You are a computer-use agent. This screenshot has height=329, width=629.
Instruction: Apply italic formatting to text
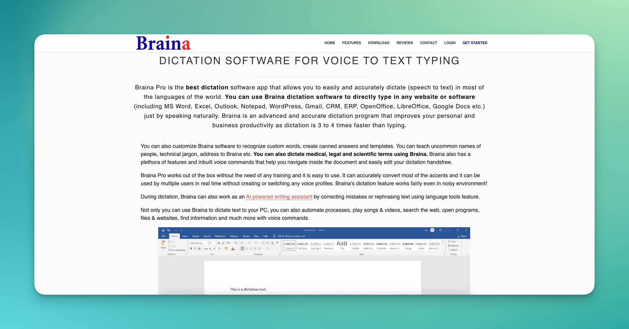click(x=195, y=249)
